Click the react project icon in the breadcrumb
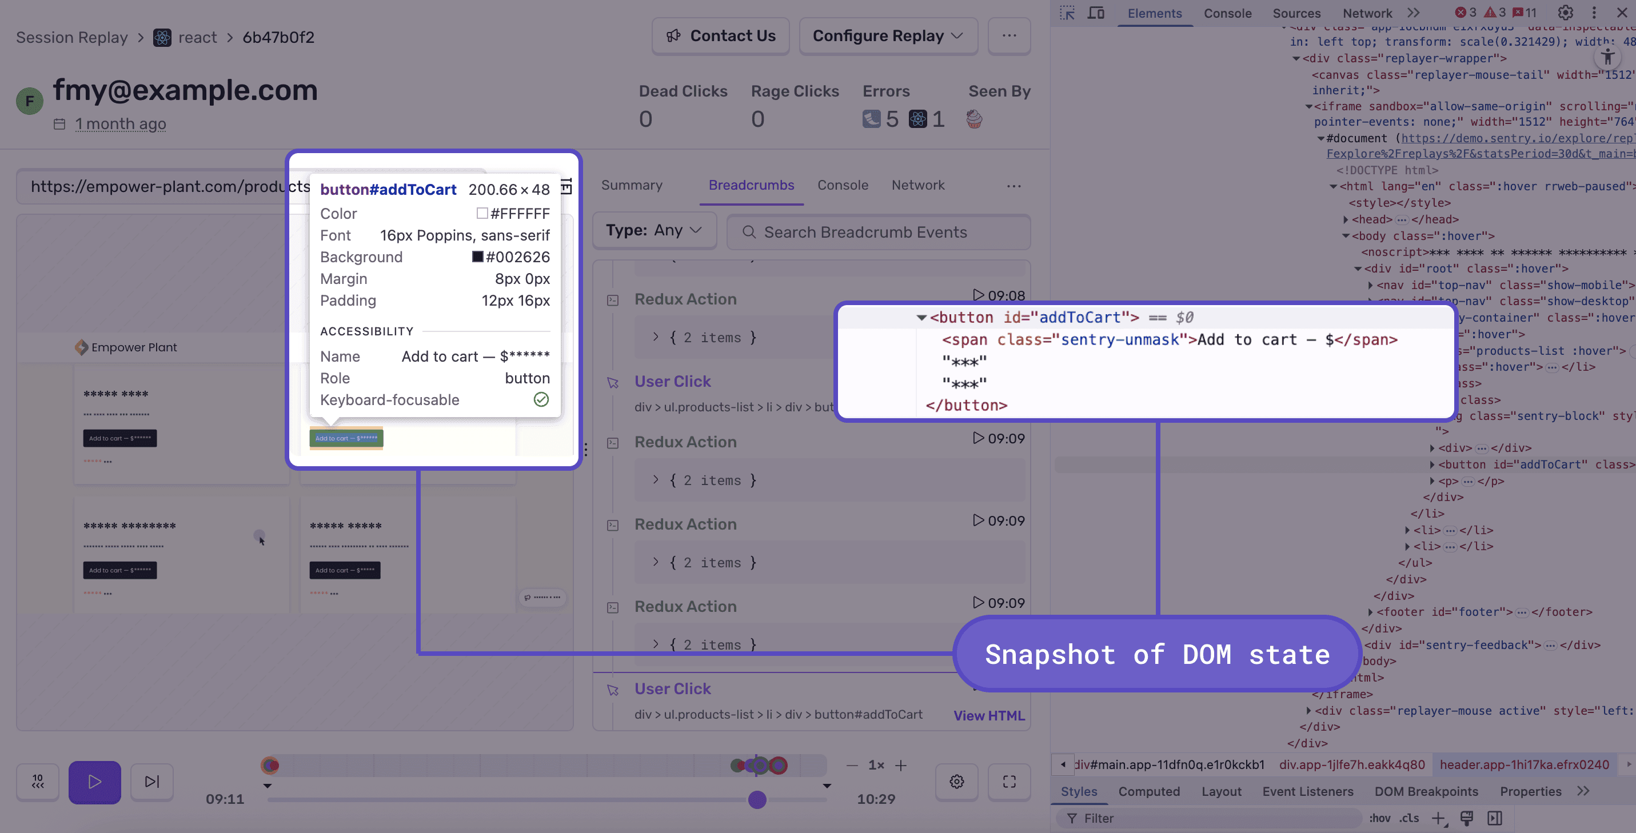 tap(162, 38)
